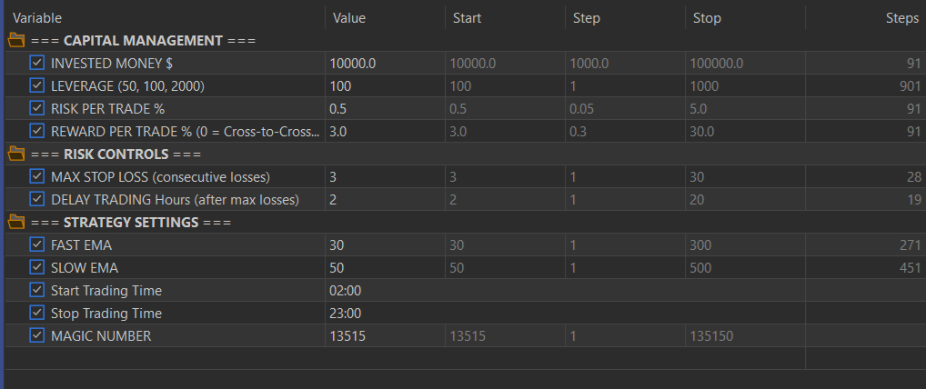926x389 pixels.
Task: Click the CAPITAL MANAGEMENT folder icon
Action: point(16,40)
